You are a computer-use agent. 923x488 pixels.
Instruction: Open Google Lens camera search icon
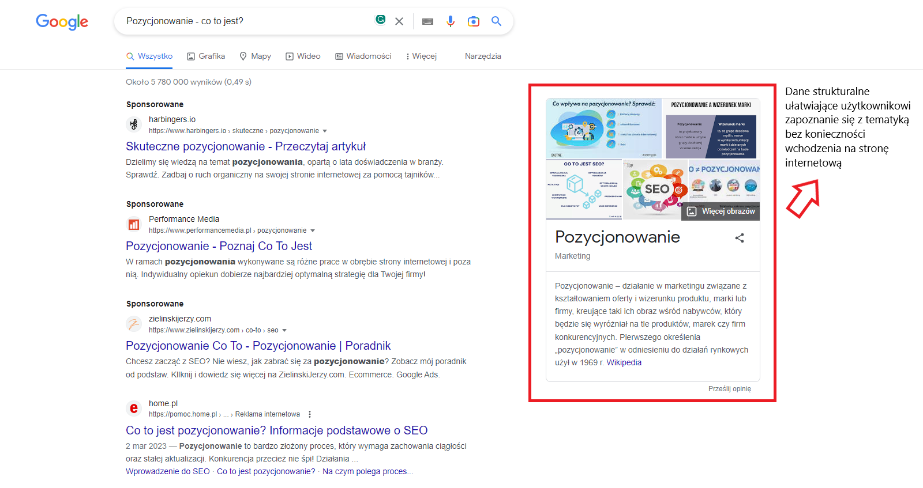click(474, 21)
